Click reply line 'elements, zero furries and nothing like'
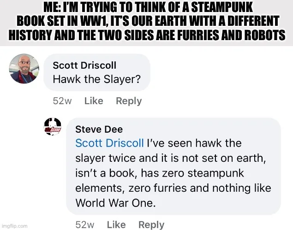This screenshot has width=293, height=230. [173, 188]
